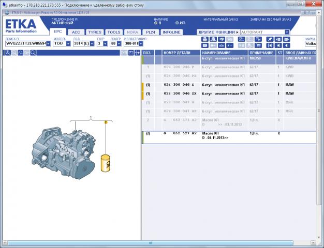Click the print icon in the toolbar

point(204,39)
